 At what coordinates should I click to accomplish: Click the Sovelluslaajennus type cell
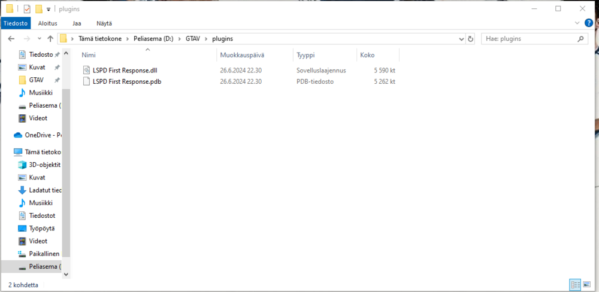tap(321, 70)
